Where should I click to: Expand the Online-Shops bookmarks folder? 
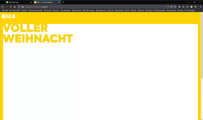coord(88,10)
